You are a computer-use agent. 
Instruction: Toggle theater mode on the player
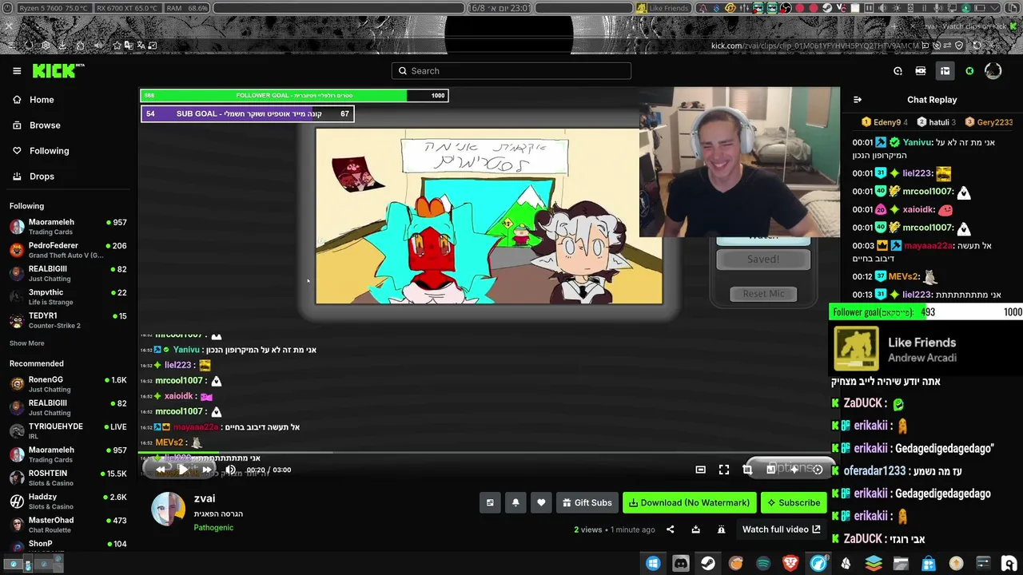click(x=700, y=470)
